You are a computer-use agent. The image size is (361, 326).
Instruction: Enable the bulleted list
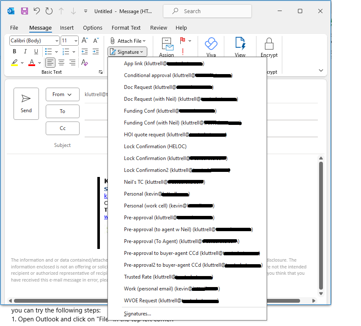(x=49, y=51)
